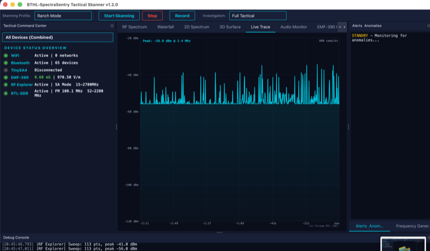Viewport: 430px width, 251px height.
Task: Click the '600 samples' label in chart
Action: coord(328,41)
